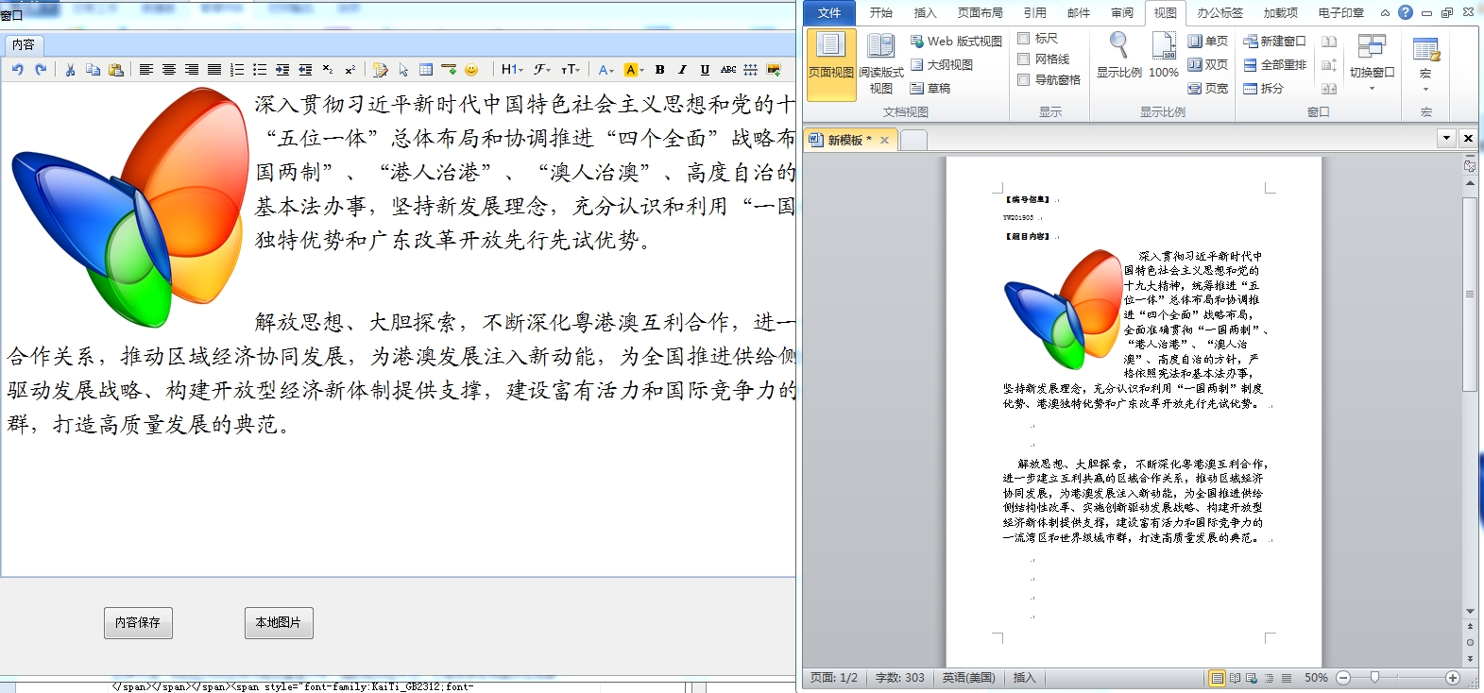
Task: Center align text in the content editor
Action: coord(169,70)
